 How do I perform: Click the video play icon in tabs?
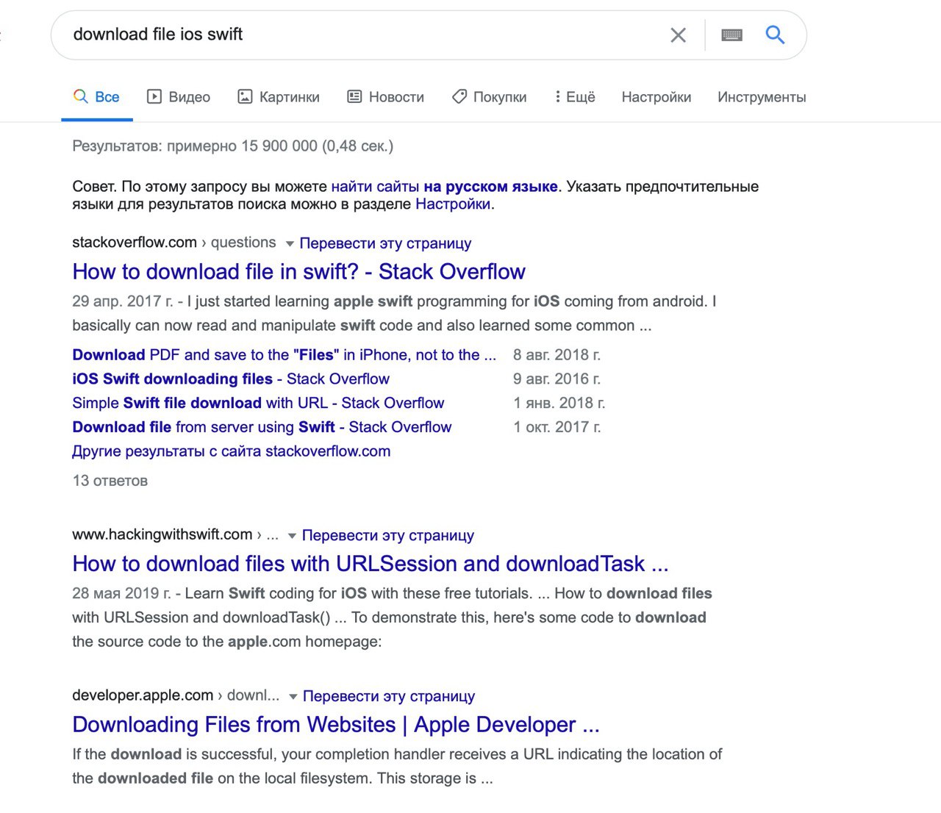pos(154,96)
